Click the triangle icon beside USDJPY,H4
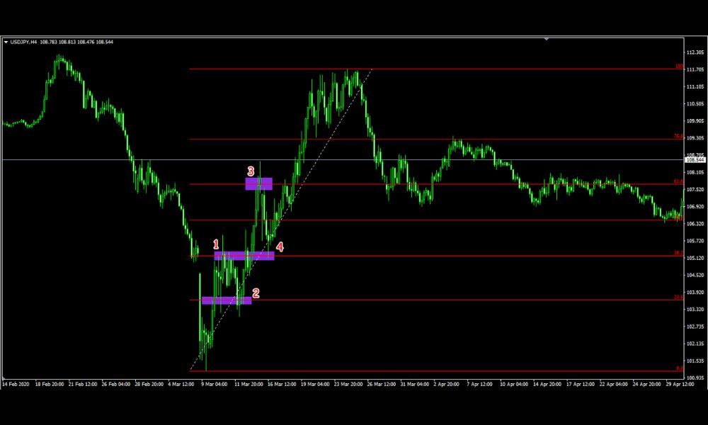Screen dimensions: 708x425 6,42
